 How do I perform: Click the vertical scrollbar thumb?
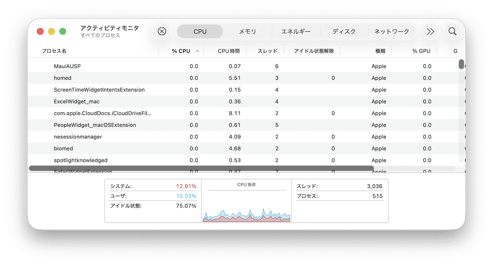point(461,64)
